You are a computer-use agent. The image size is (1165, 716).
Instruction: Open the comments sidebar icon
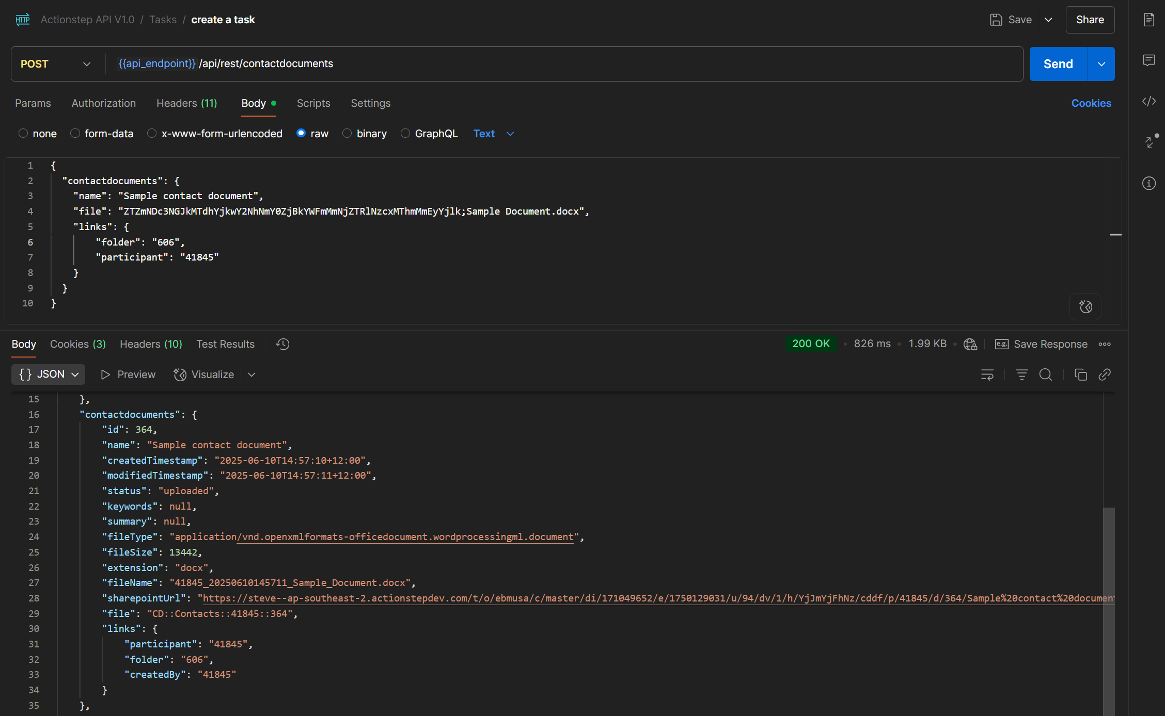[x=1149, y=60]
